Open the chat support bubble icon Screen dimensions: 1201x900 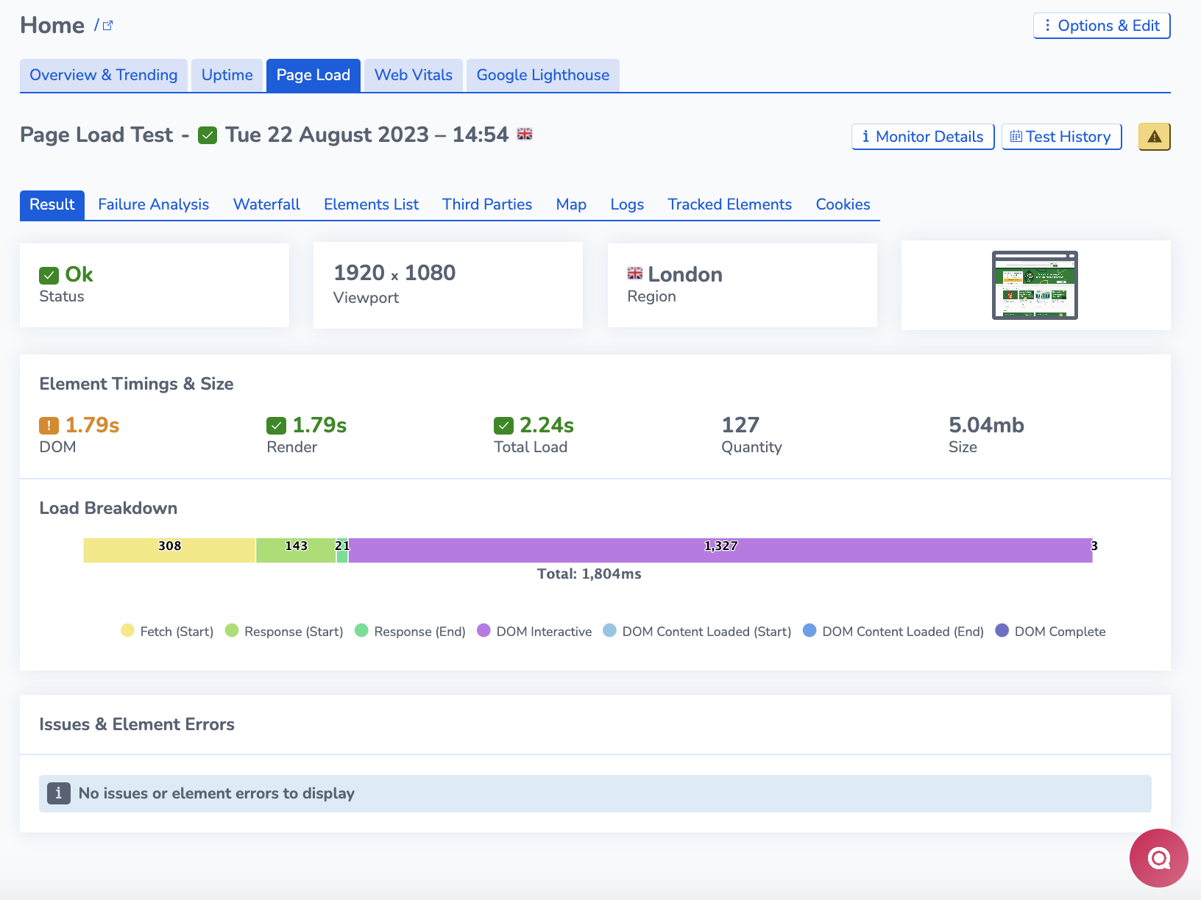[x=1159, y=858]
